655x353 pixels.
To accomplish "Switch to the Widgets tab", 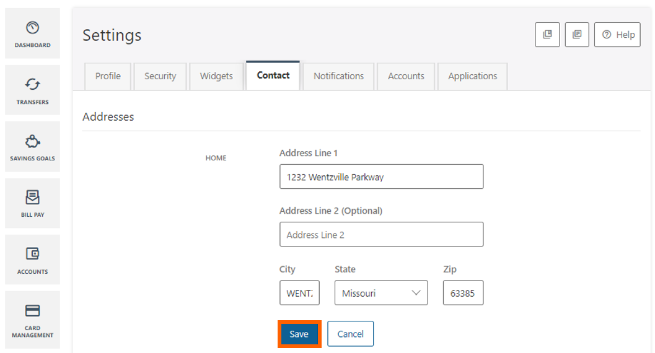I will (216, 76).
